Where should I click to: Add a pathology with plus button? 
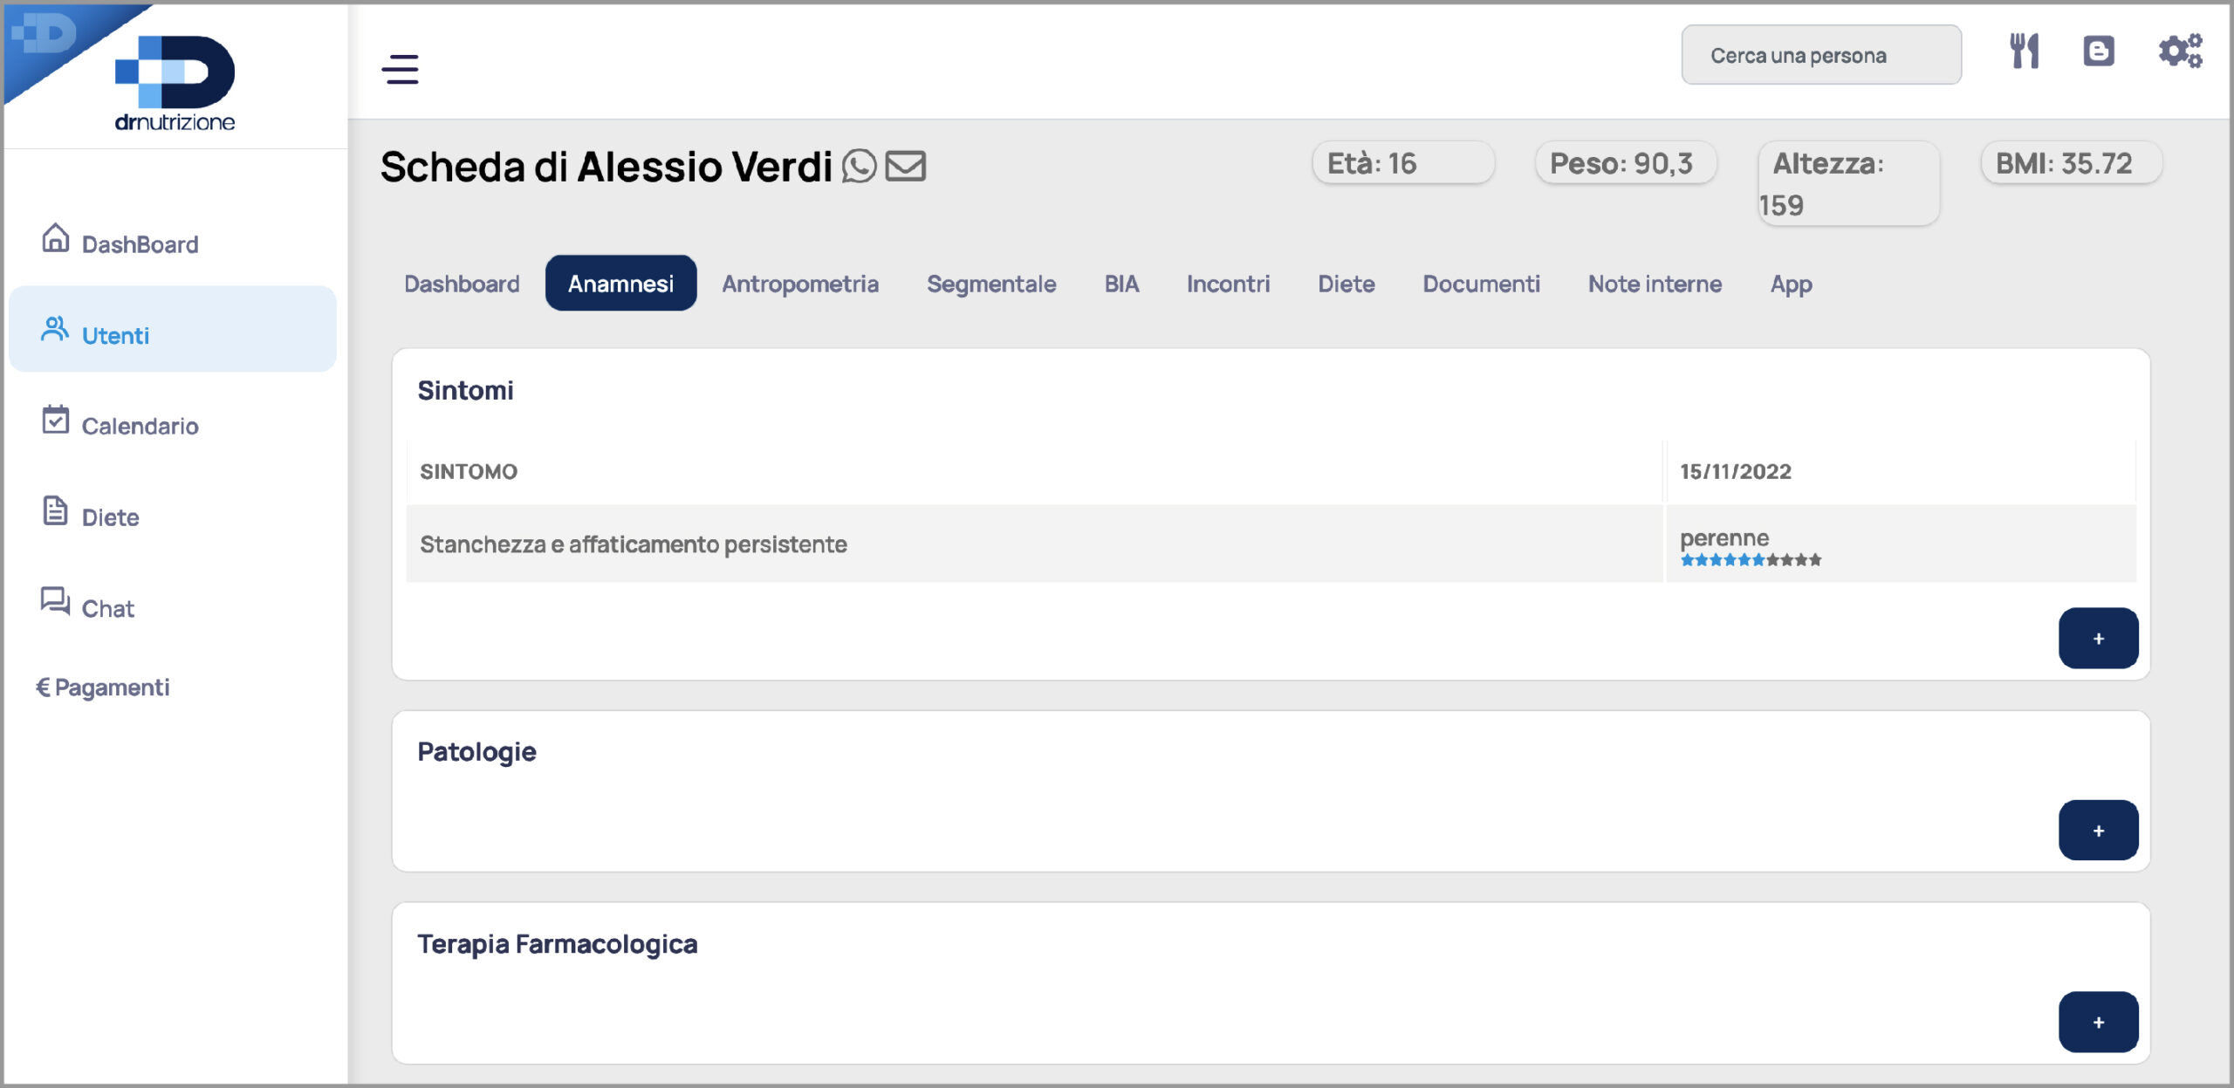coord(2098,831)
